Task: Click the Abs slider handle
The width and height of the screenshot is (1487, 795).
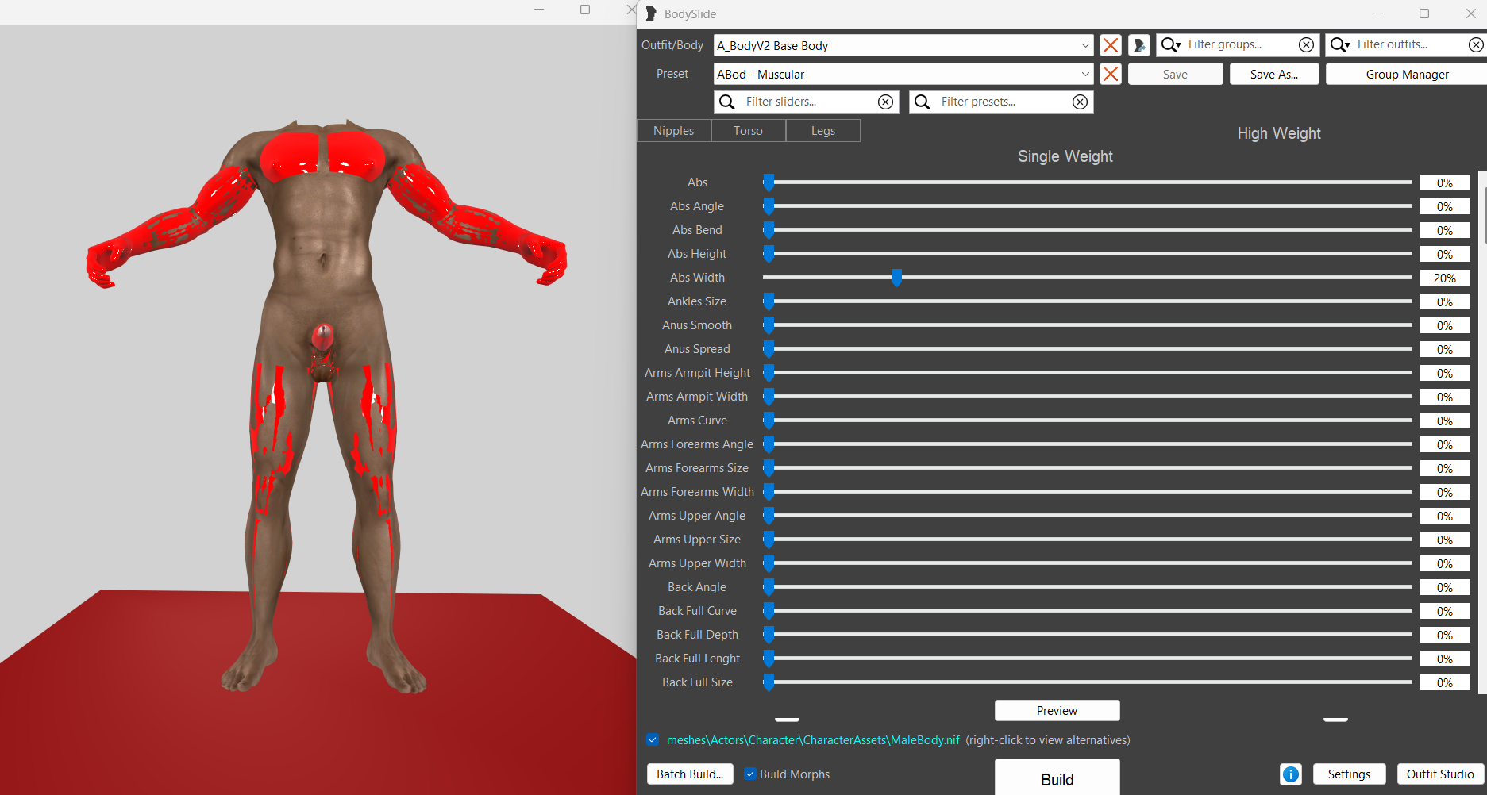Action: pyautogui.click(x=769, y=182)
